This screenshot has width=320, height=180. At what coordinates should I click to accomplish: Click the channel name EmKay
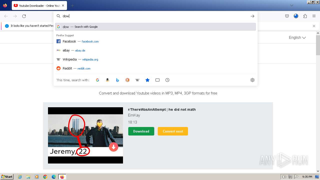[134, 115]
